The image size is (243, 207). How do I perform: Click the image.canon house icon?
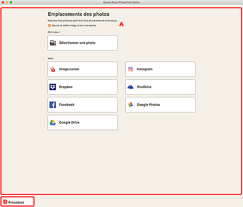53,69
